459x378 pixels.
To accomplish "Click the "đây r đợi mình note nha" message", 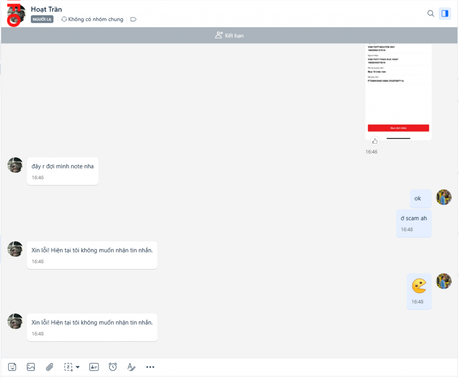I will click(63, 166).
